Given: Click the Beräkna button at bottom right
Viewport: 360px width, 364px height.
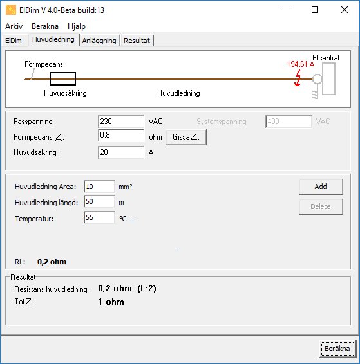Looking at the screenshot, I should (337, 349).
